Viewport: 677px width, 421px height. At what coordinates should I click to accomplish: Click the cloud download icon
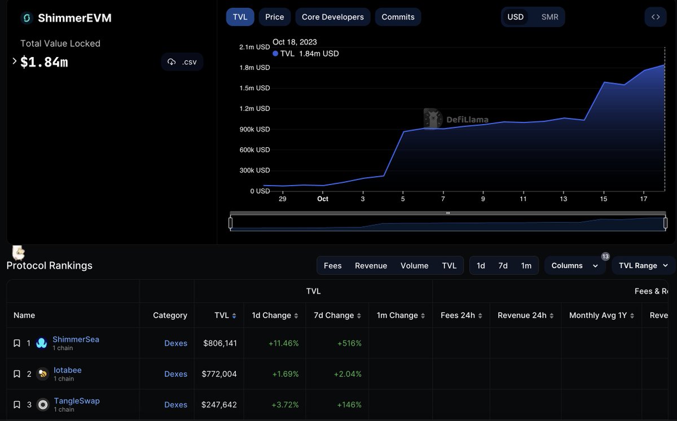172,62
